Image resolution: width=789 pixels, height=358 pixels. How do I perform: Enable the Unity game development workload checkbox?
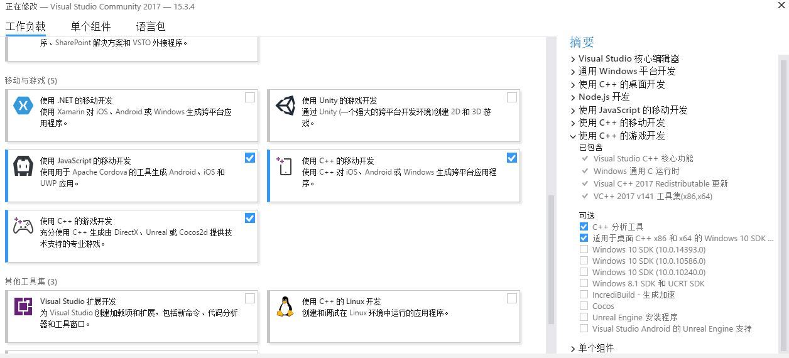[x=512, y=97]
